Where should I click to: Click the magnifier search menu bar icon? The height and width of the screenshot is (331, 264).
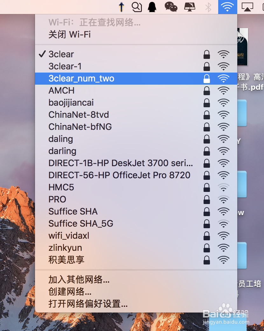(x=136, y=7)
